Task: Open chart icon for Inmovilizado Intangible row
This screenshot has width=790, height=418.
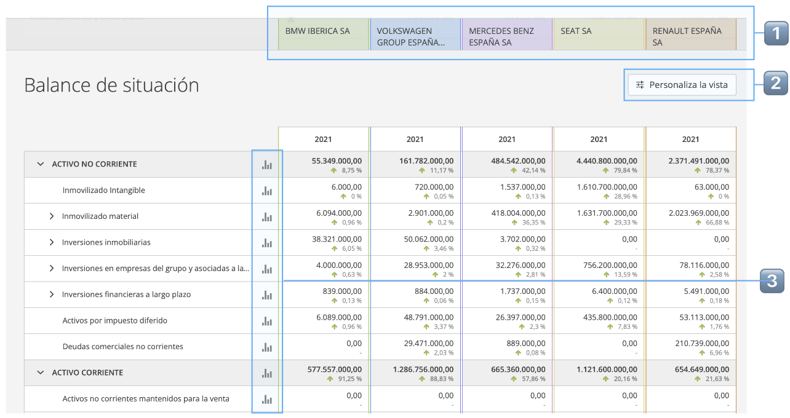Action: point(266,191)
